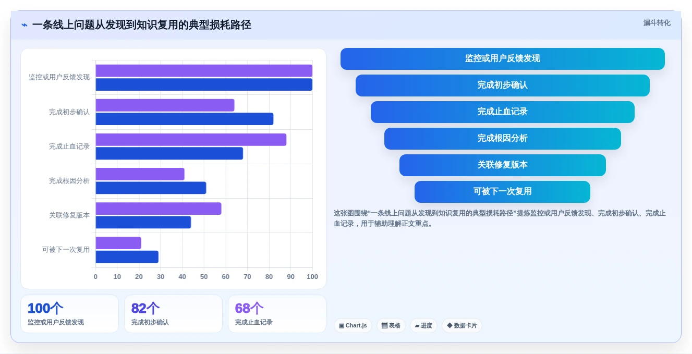Click the x-axis tick value 100
The height and width of the screenshot is (354, 692).
pos(312,277)
